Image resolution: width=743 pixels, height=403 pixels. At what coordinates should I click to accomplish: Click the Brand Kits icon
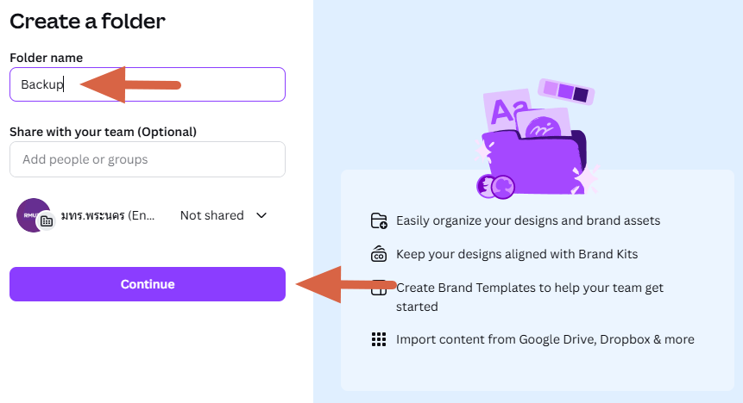379,254
